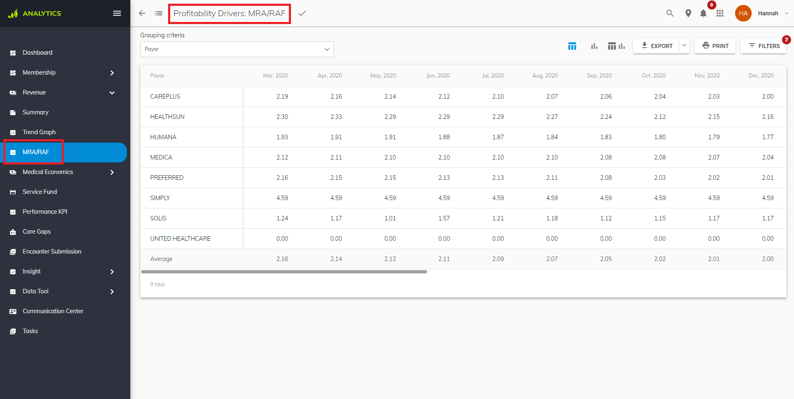Click the Average row label

pos(161,259)
